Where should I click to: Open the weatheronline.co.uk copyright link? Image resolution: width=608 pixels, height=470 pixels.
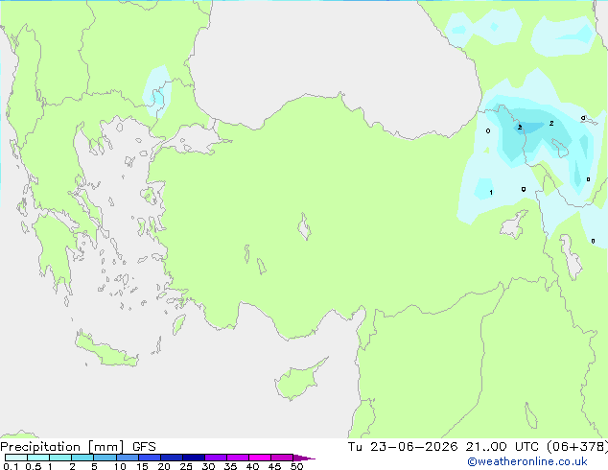(x=527, y=461)
